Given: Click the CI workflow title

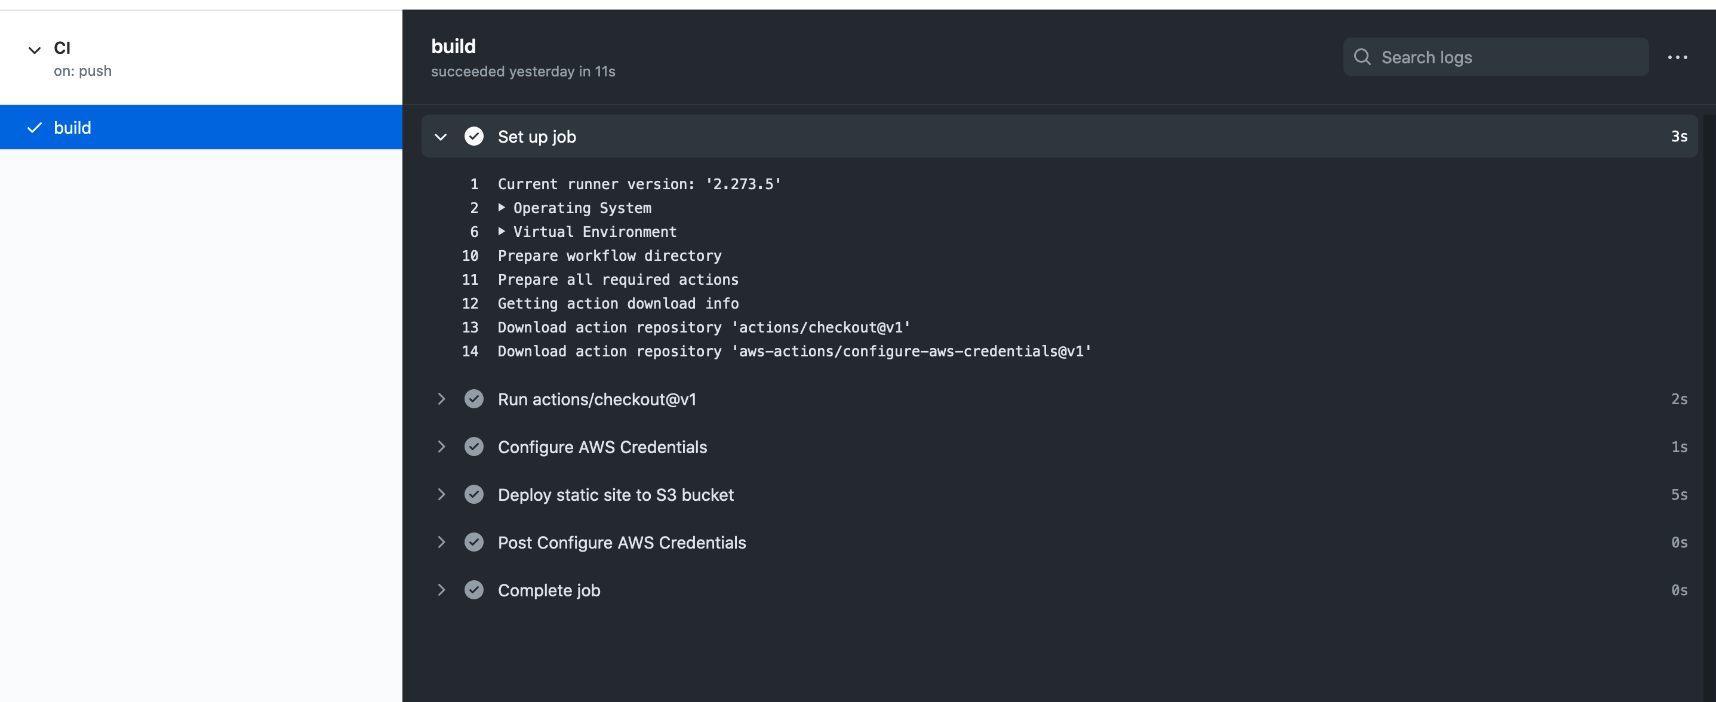Looking at the screenshot, I should (62, 48).
